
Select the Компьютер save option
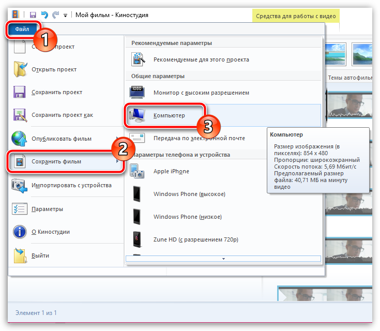coord(223,115)
